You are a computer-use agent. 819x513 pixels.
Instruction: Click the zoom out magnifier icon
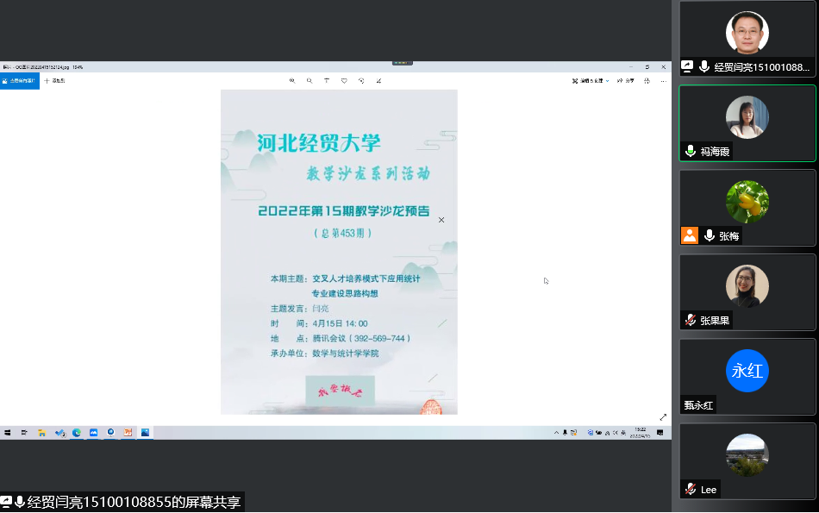309,80
